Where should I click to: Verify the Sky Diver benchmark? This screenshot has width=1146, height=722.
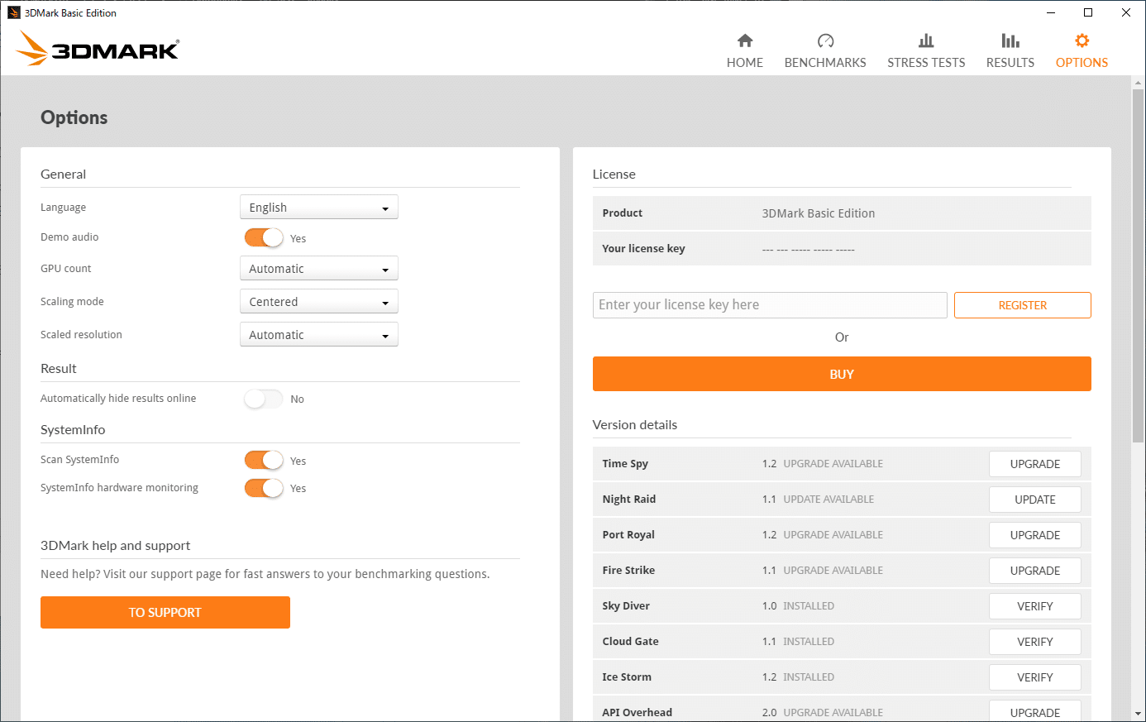[x=1035, y=606]
